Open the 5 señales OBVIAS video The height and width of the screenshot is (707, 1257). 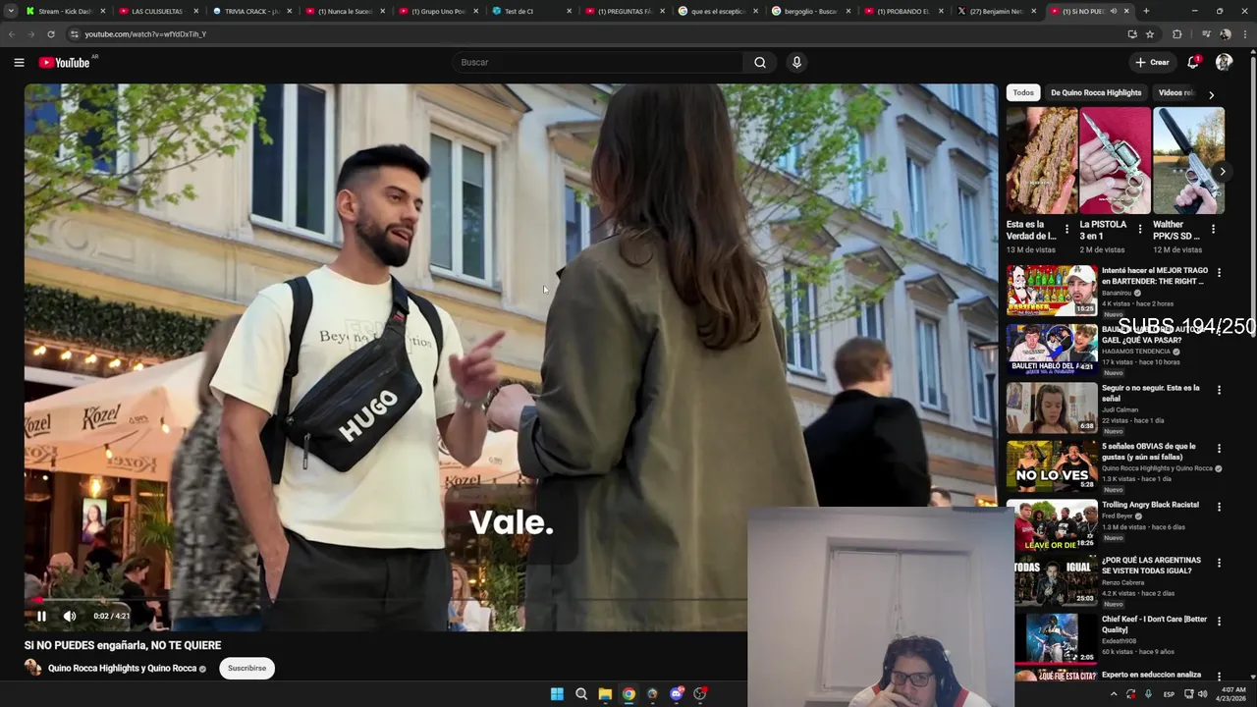point(1052,465)
